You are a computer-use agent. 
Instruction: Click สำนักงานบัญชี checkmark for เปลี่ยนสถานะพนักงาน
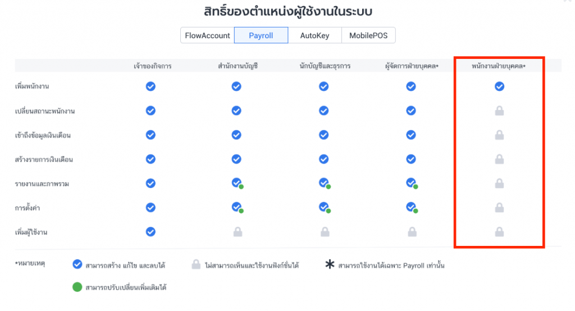tap(236, 111)
